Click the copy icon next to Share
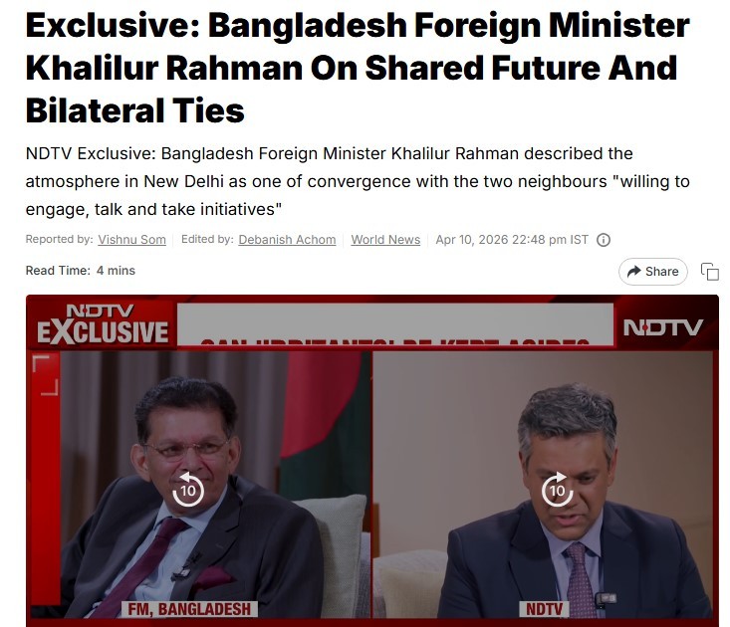This screenshot has height=627, width=730. tap(710, 271)
